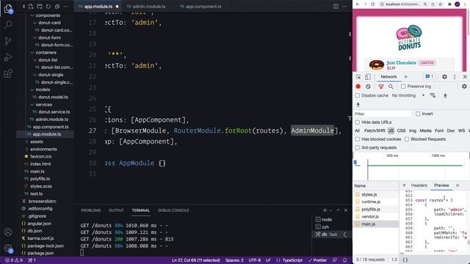The width and height of the screenshot is (470, 264).
Task: Open the Headers tab in DevTools
Action: click(419, 186)
